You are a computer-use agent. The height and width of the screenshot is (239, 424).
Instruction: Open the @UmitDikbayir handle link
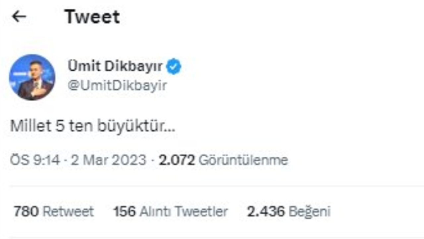pyautogui.click(x=117, y=86)
